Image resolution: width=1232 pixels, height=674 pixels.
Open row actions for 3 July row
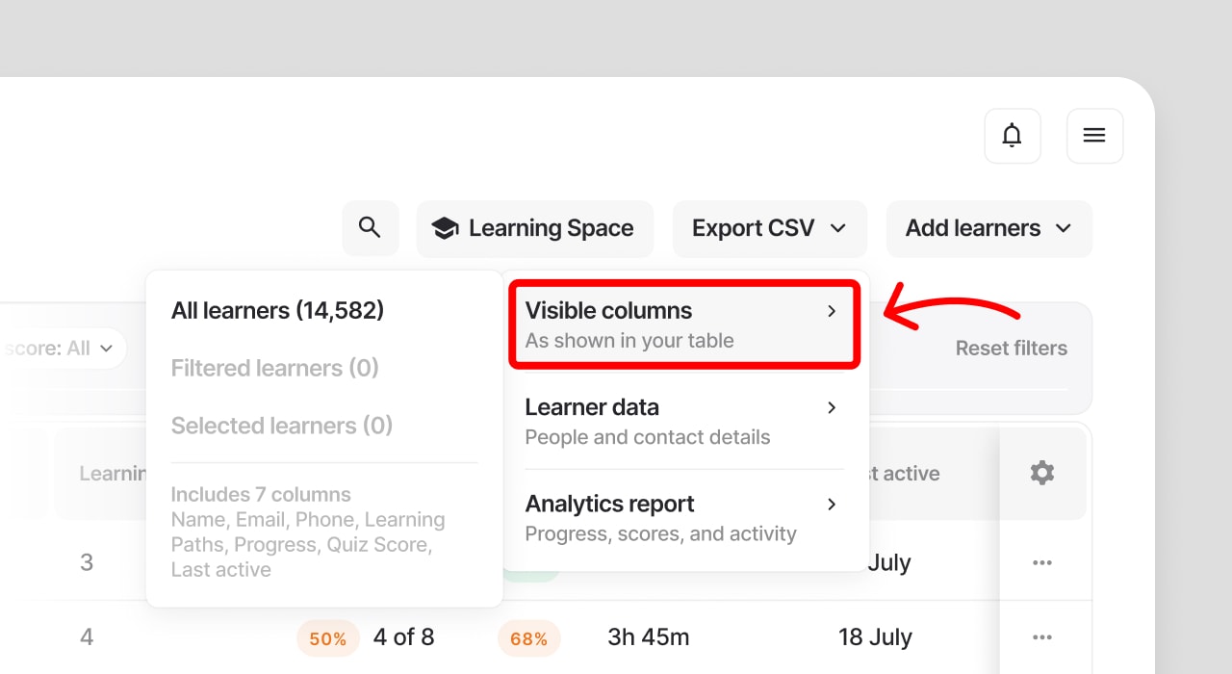pyautogui.click(x=1042, y=562)
